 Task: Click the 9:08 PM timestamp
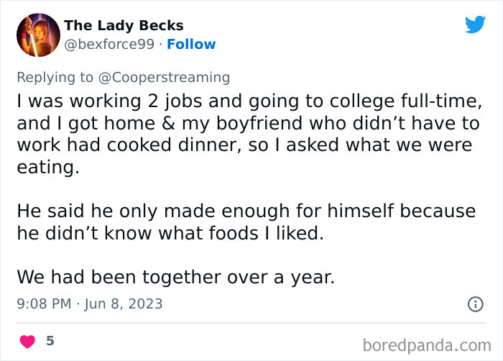(x=43, y=304)
